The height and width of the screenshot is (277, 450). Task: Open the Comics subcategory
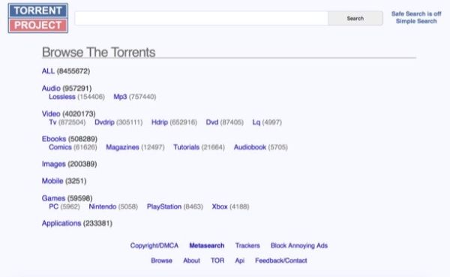(60, 147)
